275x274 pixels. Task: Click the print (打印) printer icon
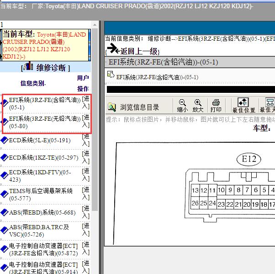click(x=216, y=102)
